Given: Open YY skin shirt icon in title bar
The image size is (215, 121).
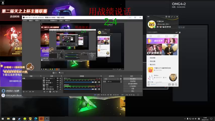Looking at the screenshot, I should pyautogui.click(x=169, y=17).
